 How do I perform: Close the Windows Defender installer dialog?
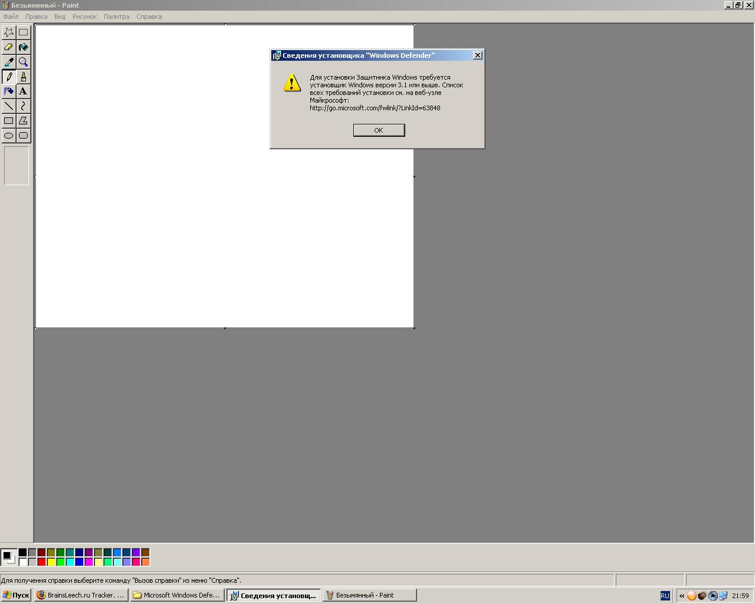[478, 55]
